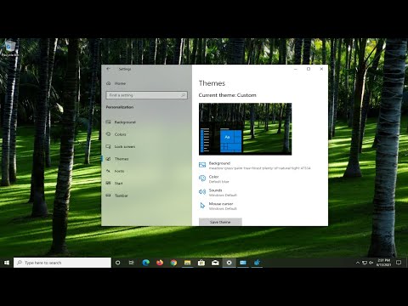Open the Mail app from the taskbar
The width and height of the screenshot is (408, 306).
215,263
